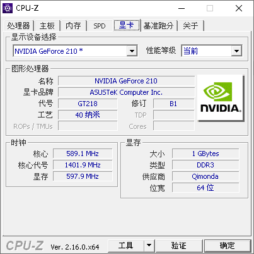254x254 pixels.
Task: Click the CPU-Z app icon in title bar
Action: [8, 8]
